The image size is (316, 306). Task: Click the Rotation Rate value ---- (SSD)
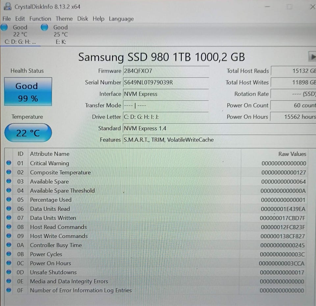[293, 94]
